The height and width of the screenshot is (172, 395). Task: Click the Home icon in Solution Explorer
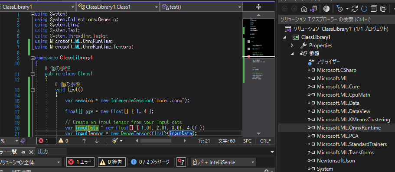[304, 9]
